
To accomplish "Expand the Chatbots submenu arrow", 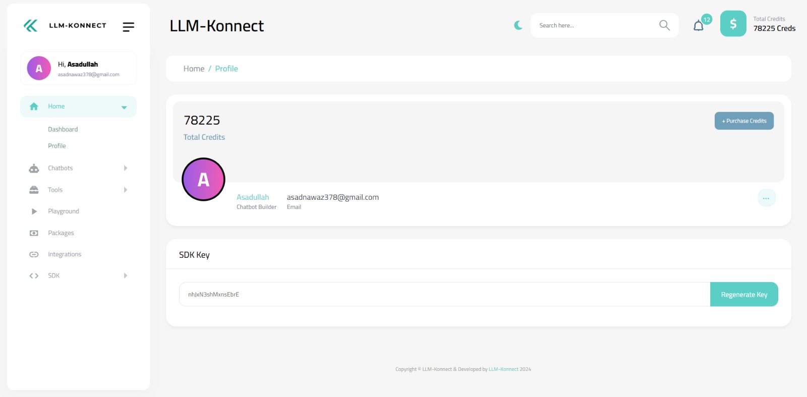I will [126, 168].
